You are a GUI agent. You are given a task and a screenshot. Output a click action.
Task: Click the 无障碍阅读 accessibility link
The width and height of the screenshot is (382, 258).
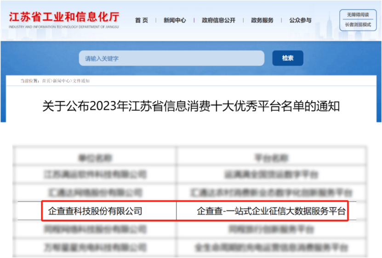(x=358, y=15)
